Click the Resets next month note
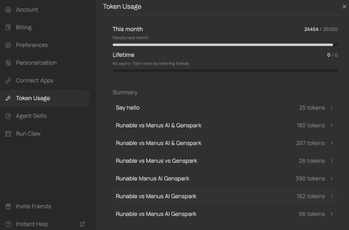349x230 pixels. [x=130, y=38]
